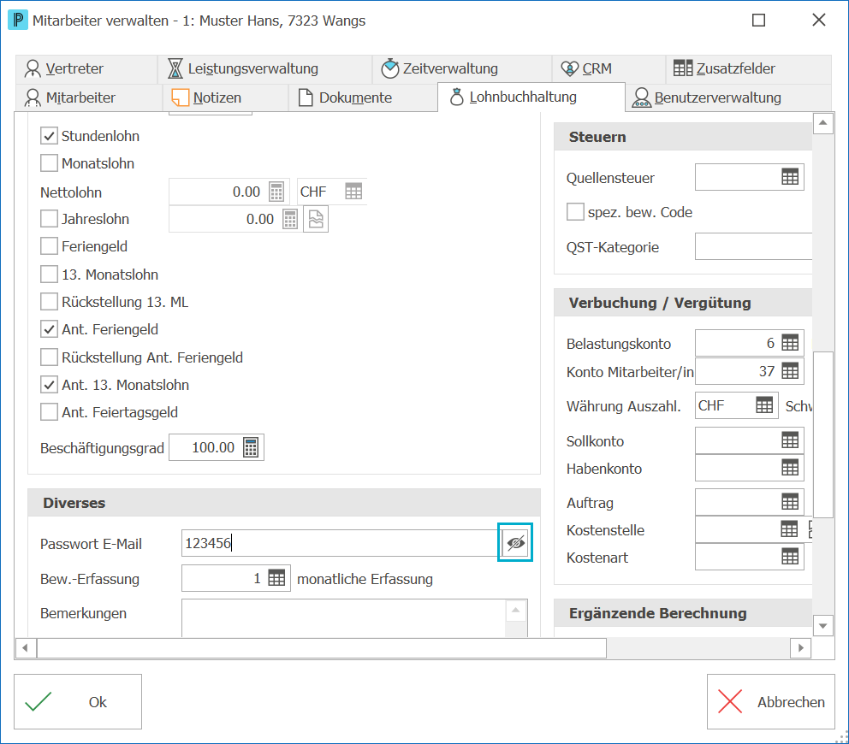The height and width of the screenshot is (744, 849).
Task: Open currency lookup next to CHF in Nettolohn row
Action: pyautogui.click(x=353, y=192)
